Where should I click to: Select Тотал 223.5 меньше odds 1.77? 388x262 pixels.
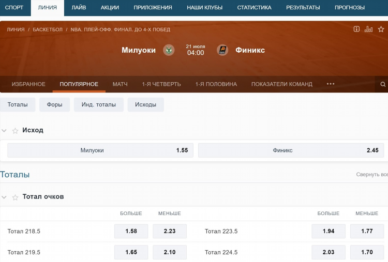click(367, 232)
